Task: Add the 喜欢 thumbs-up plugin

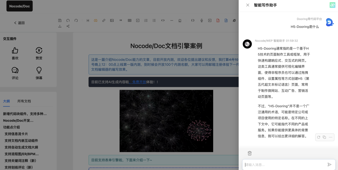Action: (x=15, y=53)
